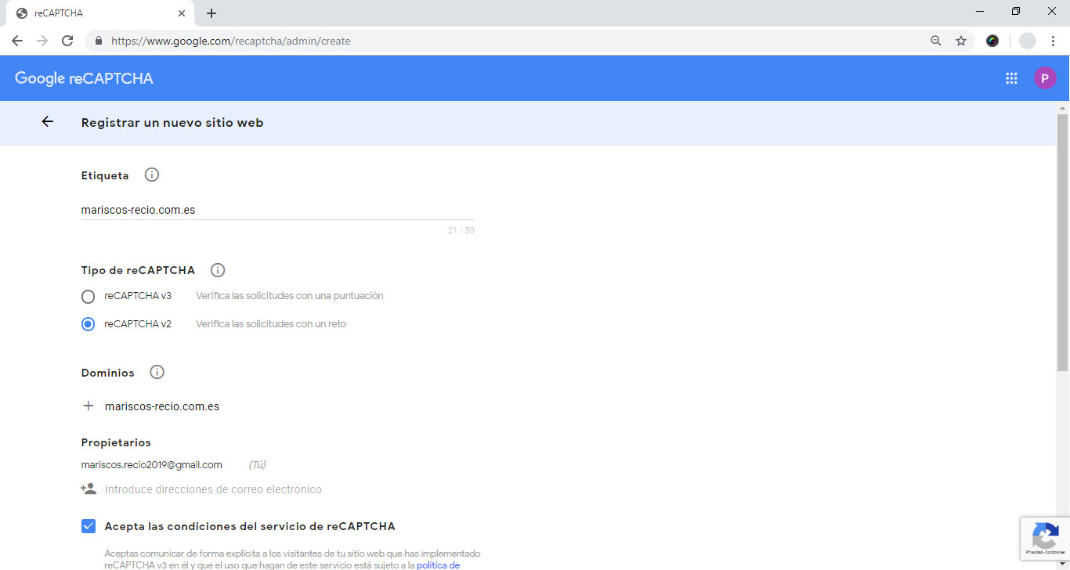Click the colorful circle extension icon
The width and height of the screenshot is (1070, 570).
tap(992, 41)
